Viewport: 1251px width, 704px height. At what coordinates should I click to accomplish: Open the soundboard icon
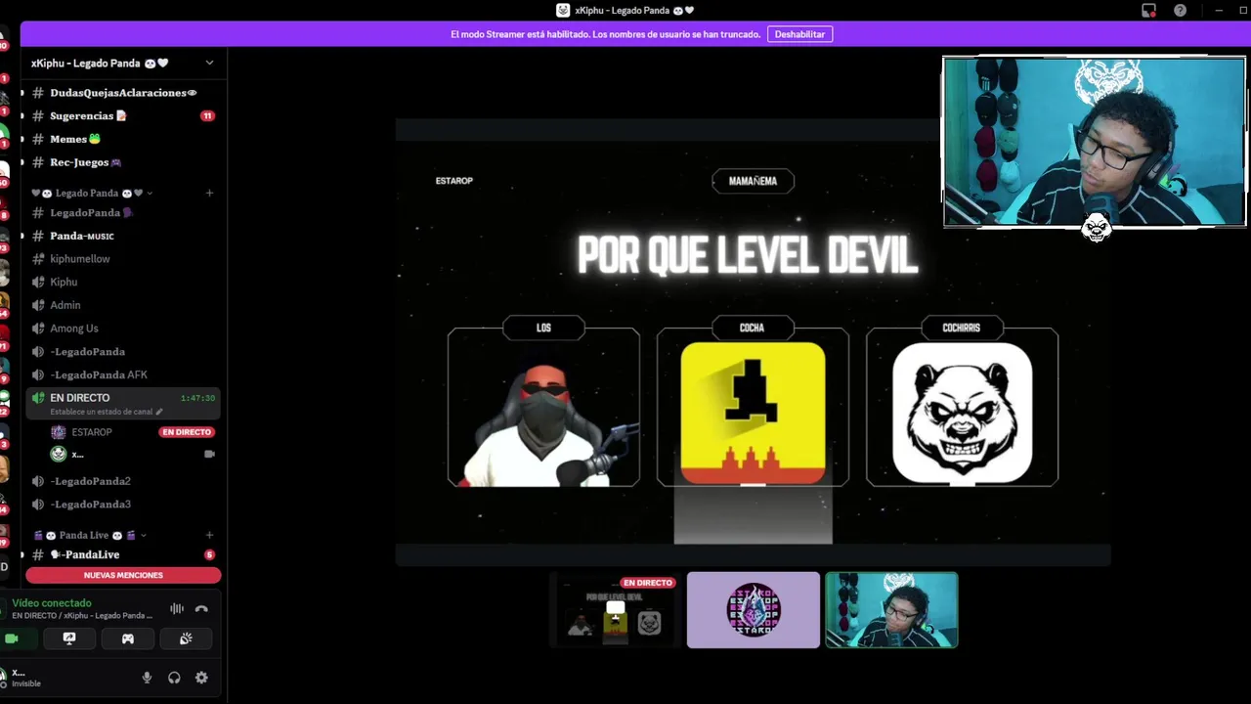(x=186, y=638)
